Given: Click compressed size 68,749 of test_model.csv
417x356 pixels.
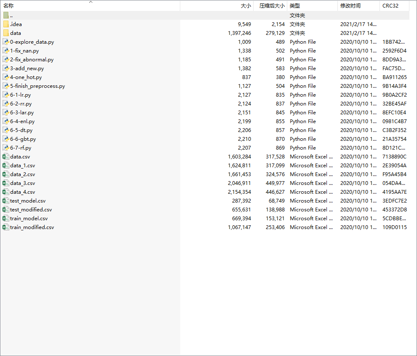Looking at the screenshot, I should [277, 201].
